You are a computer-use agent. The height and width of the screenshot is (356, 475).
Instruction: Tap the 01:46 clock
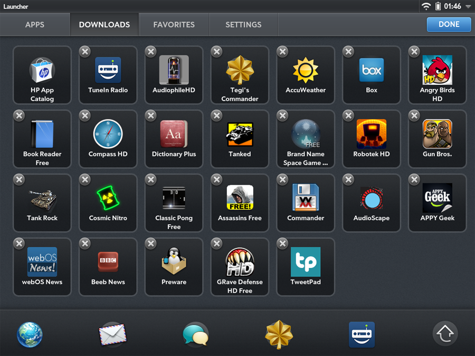(453, 6)
